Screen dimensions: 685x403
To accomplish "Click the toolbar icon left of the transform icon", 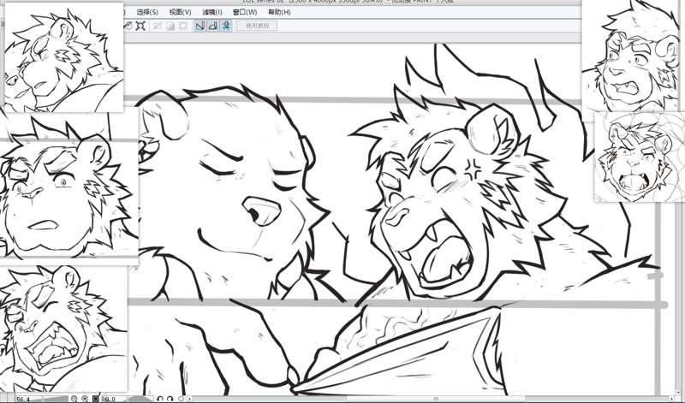I will tap(128, 26).
